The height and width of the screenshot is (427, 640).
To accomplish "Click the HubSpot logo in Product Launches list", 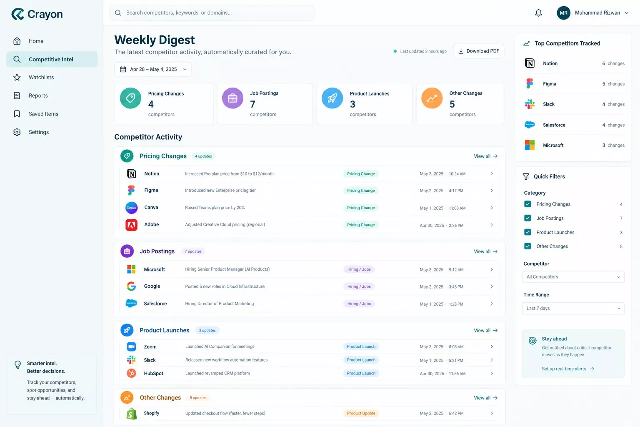I will tap(131, 373).
